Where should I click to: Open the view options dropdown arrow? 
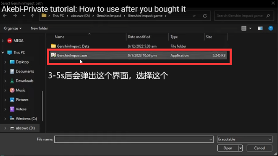pos(250,28)
